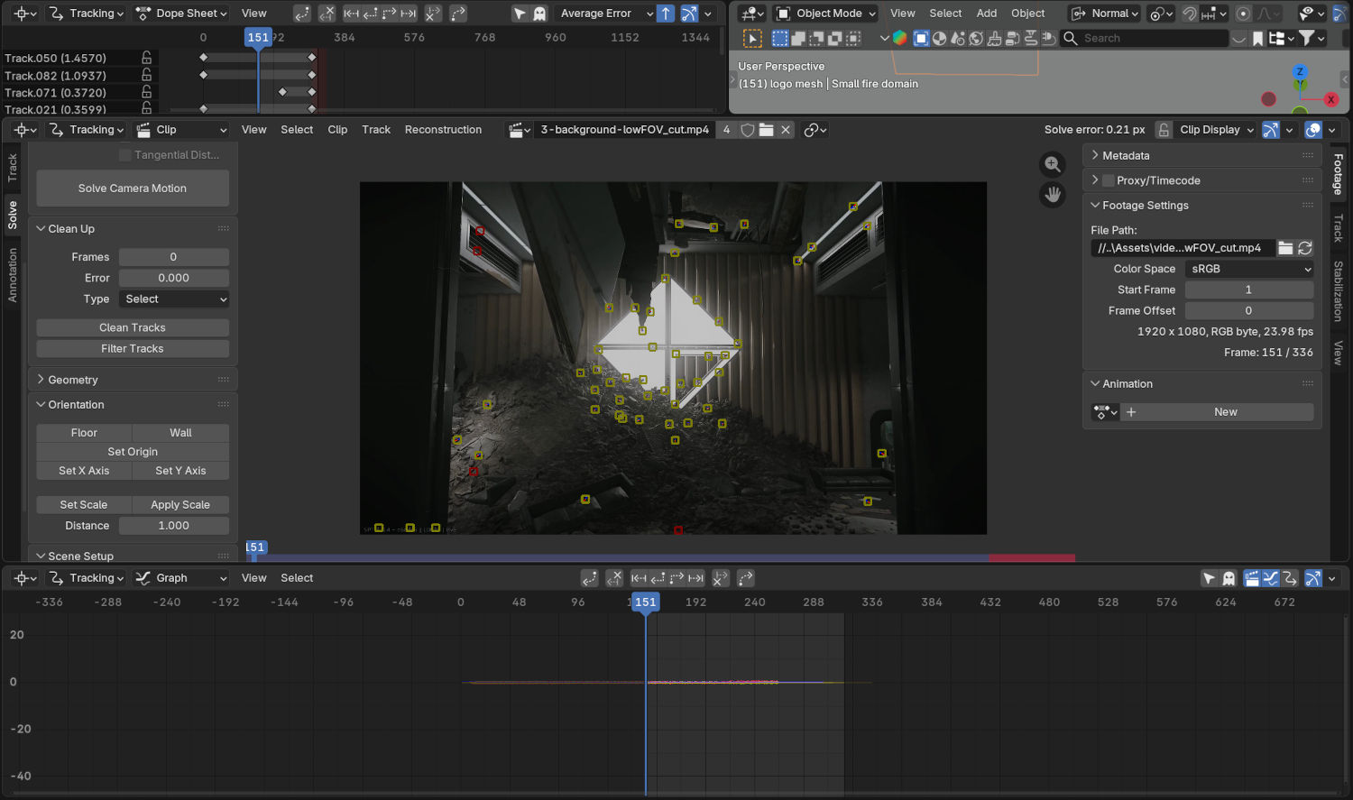Open the Reconstruction menu in the clip editor
Image resolution: width=1353 pixels, height=800 pixels.
coord(443,129)
